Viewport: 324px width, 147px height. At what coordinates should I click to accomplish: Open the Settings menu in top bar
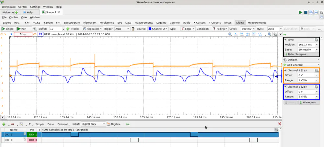pos(35,7)
